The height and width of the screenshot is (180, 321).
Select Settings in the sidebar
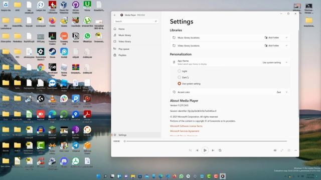coord(136,135)
